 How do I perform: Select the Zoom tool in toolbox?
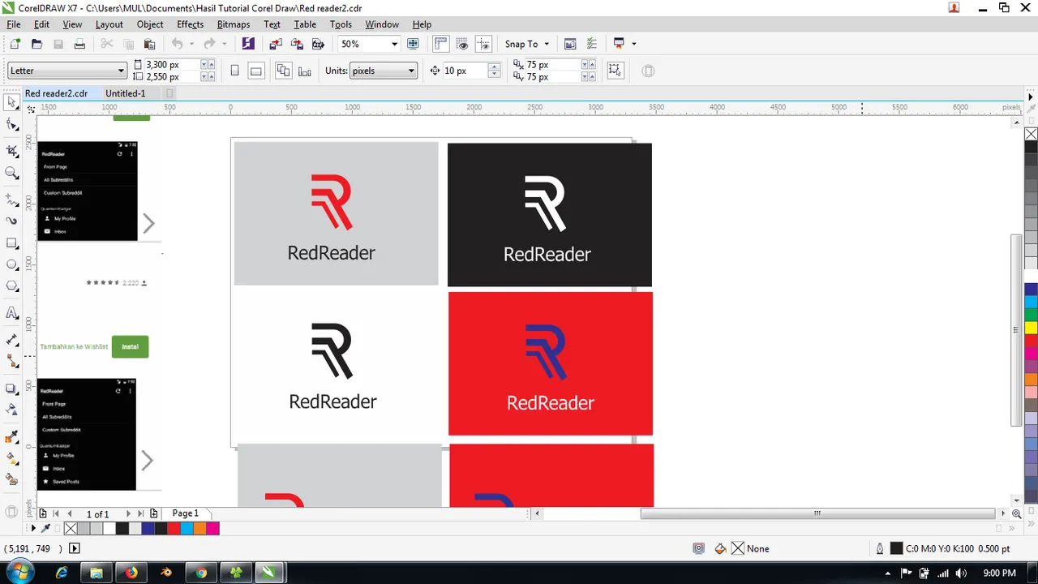12,173
